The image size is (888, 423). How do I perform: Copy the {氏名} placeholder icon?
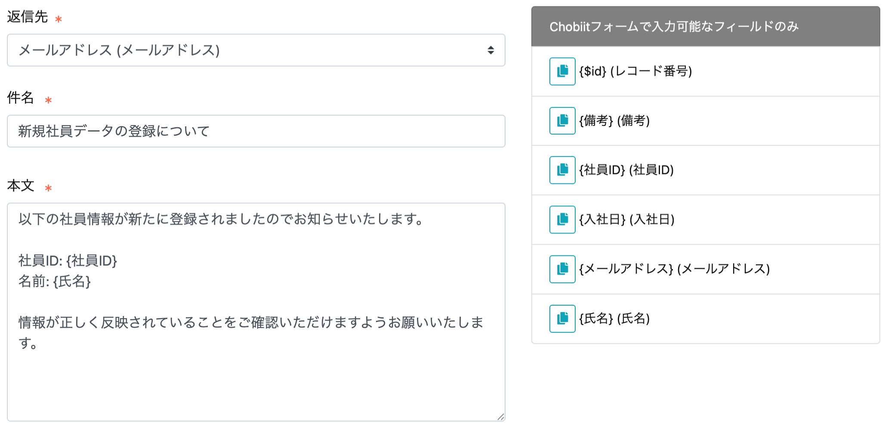(x=562, y=319)
